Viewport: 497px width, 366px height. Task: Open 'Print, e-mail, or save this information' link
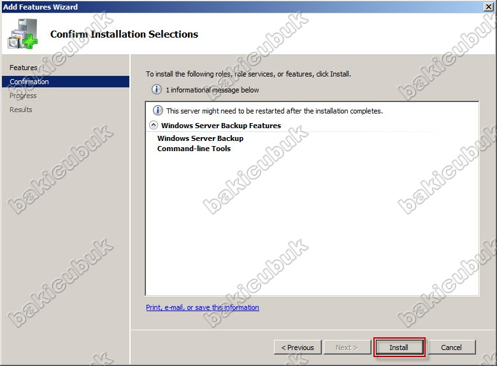(x=203, y=307)
